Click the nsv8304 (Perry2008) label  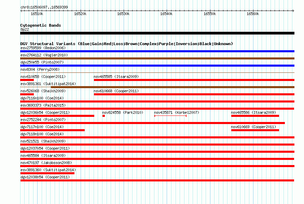[x=40, y=69]
